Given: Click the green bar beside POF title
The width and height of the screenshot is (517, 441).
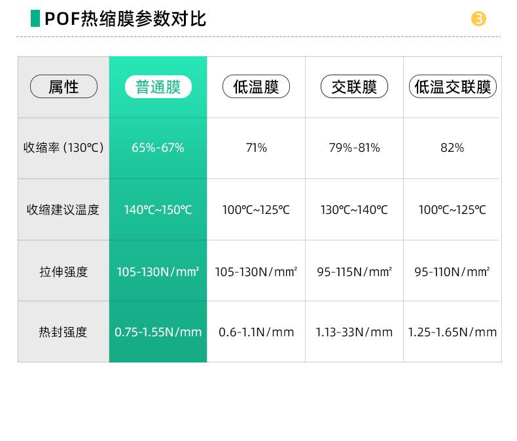Looking at the screenshot, I should pos(35,18).
